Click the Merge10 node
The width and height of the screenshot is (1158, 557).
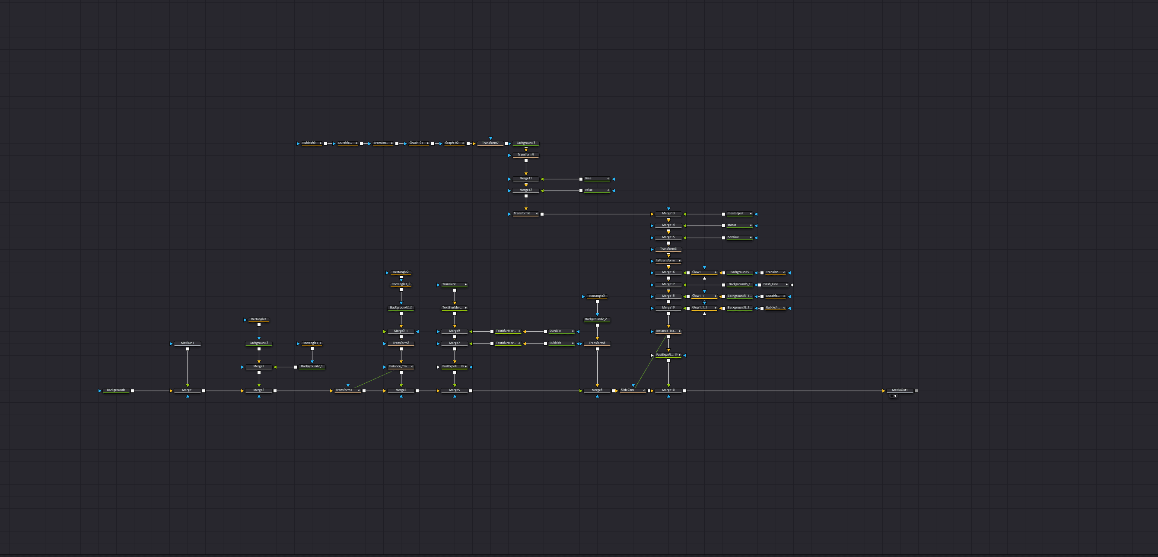[x=668, y=390]
